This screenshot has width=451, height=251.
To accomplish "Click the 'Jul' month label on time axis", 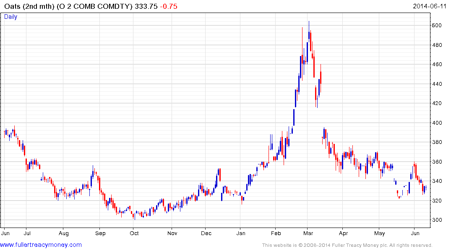I will click(x=27, y=233).
